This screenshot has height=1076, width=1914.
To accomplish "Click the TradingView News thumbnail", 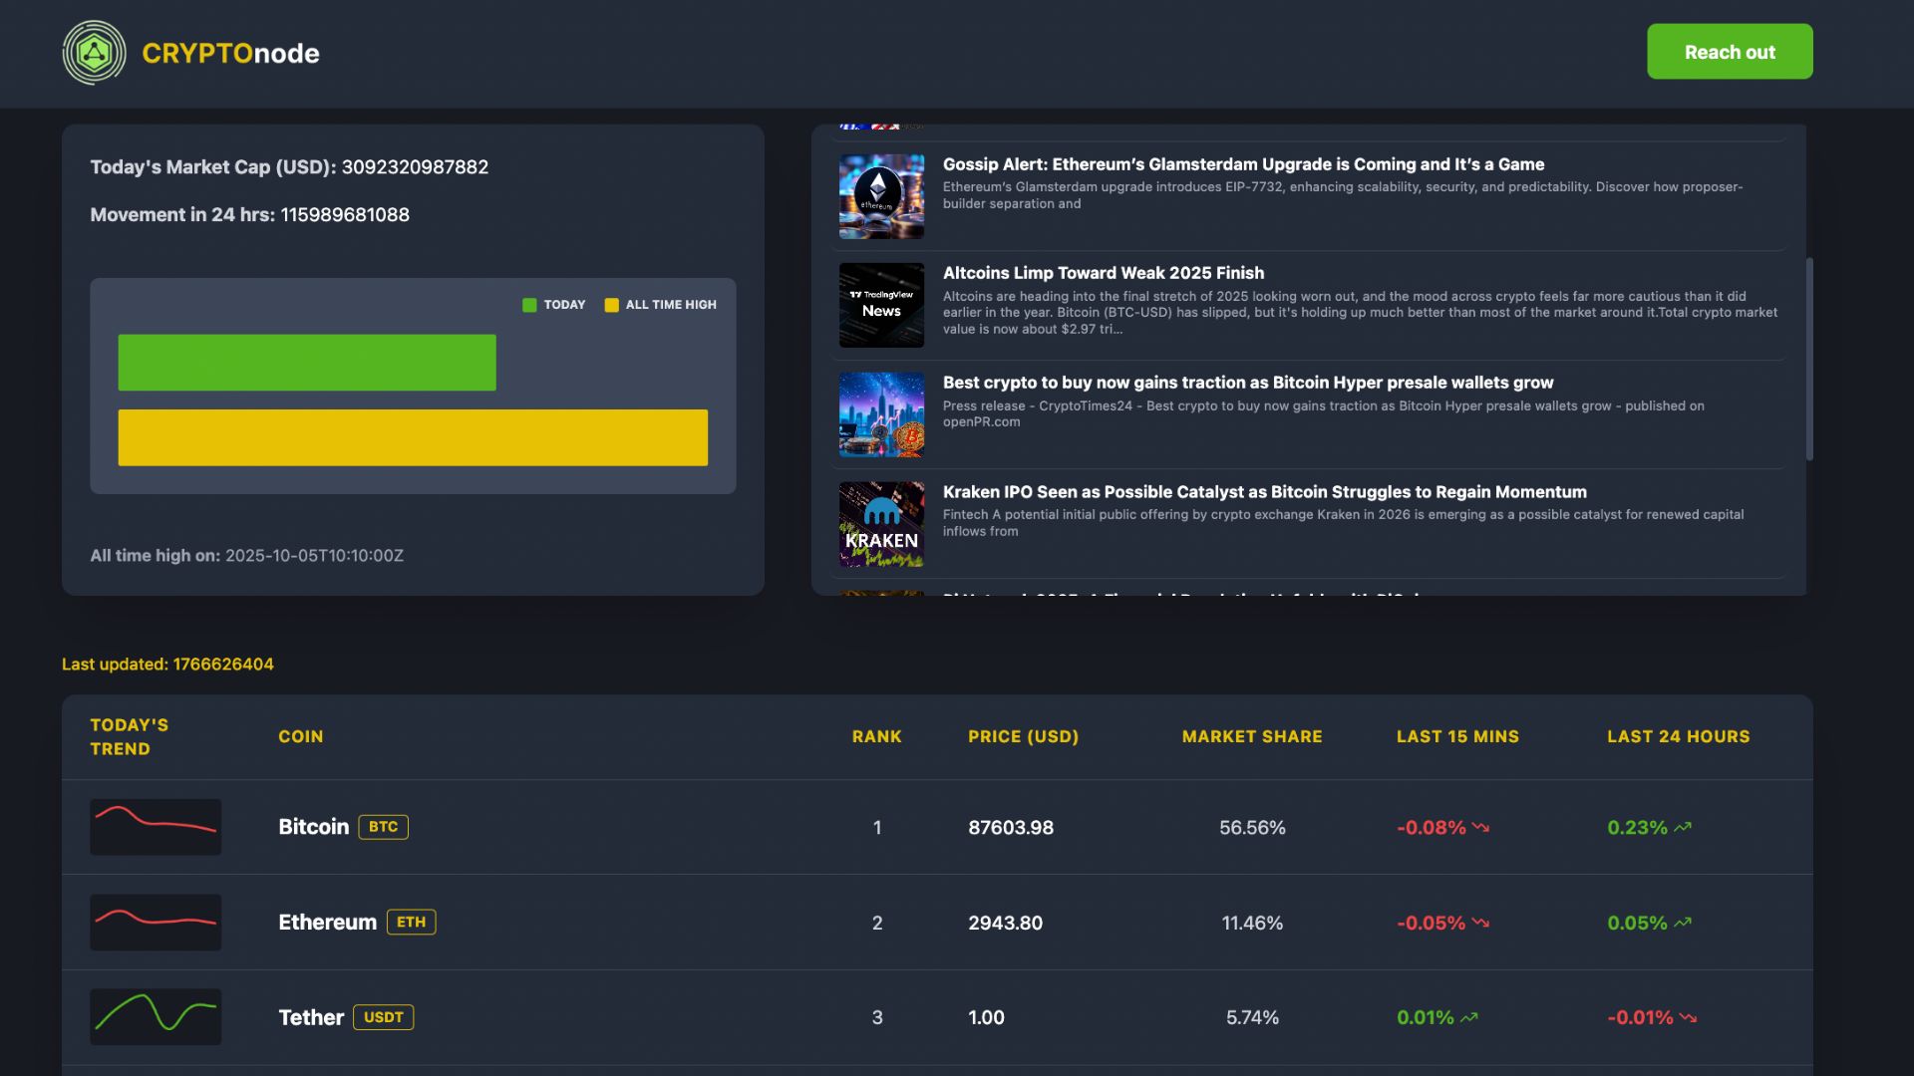I will (x=881, y=305).
